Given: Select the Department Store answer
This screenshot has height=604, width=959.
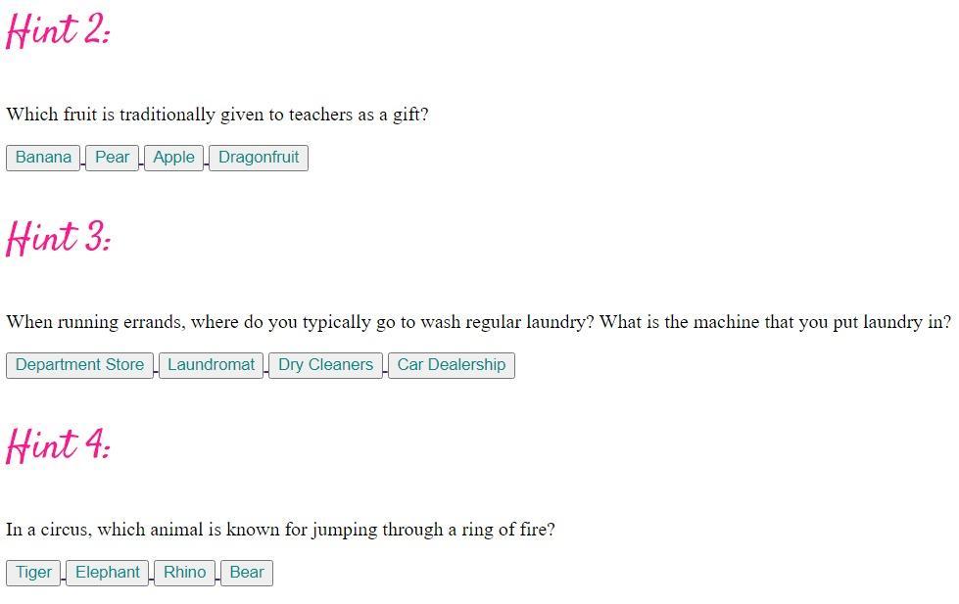Looking at the screenshot, I should (79, 365).
